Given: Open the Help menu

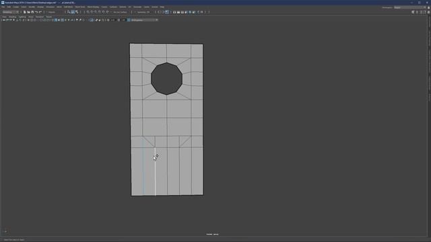Looking at the screenshot, I should tap(162, 7).
